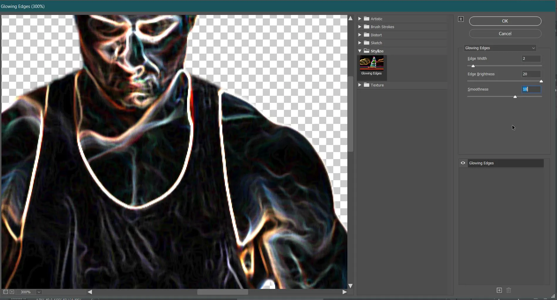Open the Distort filter category

point(376,35)
